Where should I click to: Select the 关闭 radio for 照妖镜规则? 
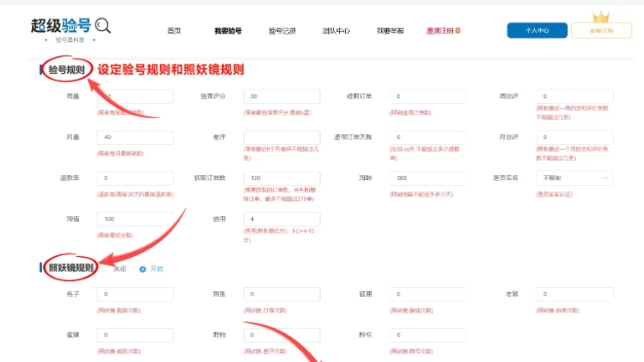(x=106, y=269)
